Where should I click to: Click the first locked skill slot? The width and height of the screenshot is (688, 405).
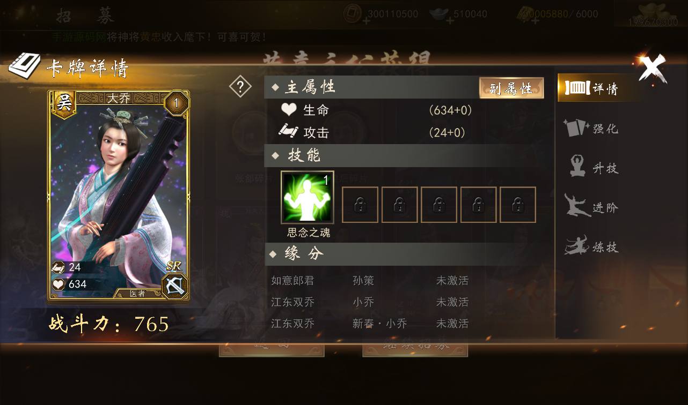(360, 205)
